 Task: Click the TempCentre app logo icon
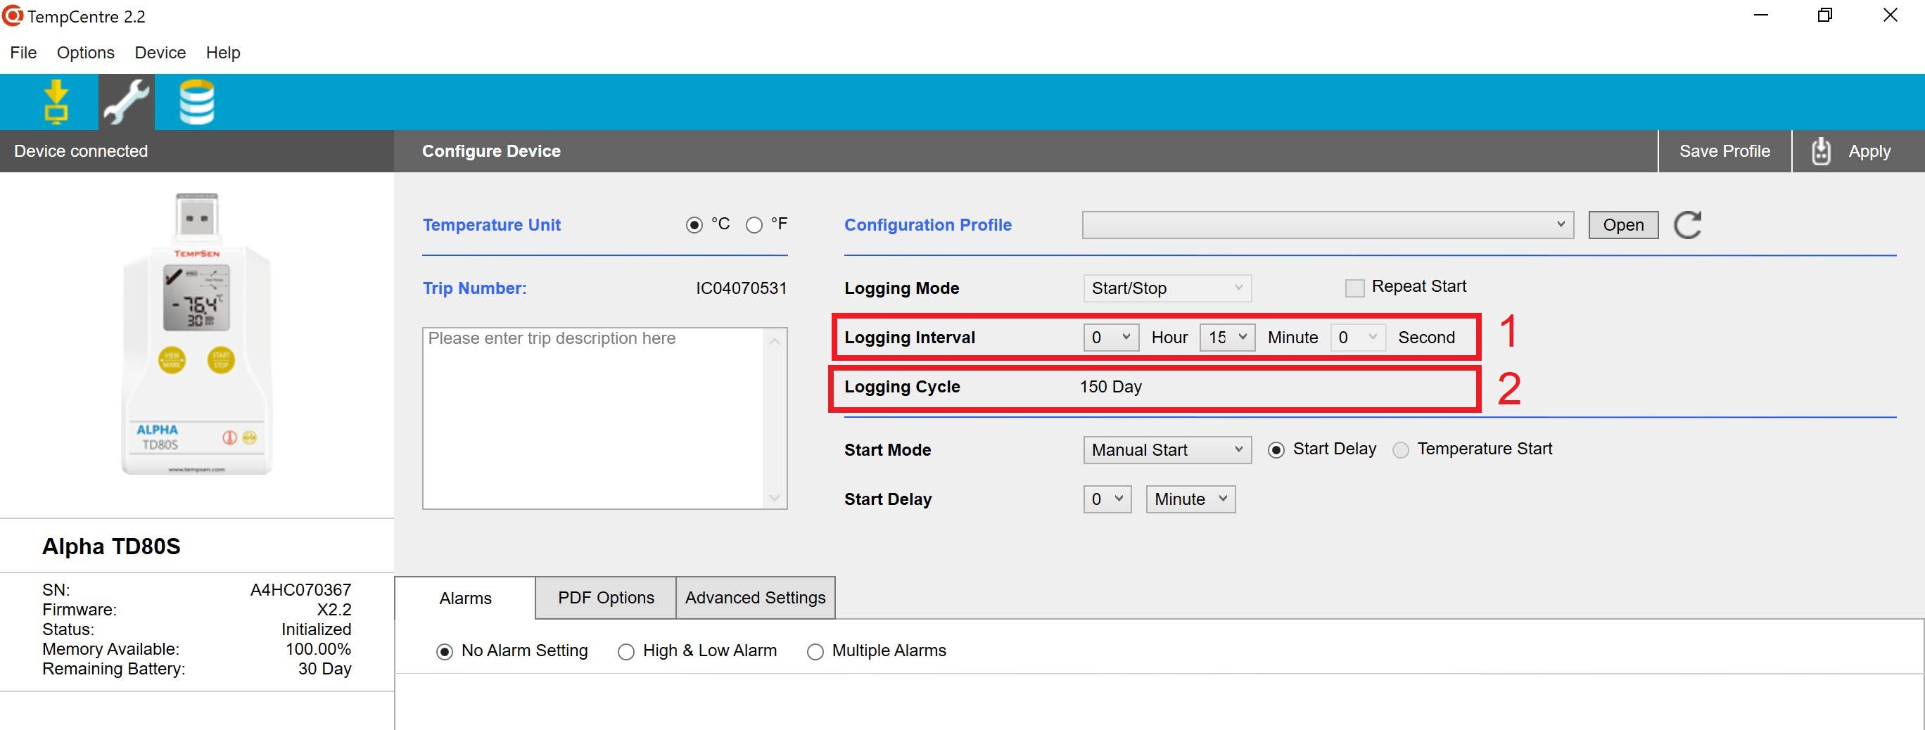[x=13, y=15]
